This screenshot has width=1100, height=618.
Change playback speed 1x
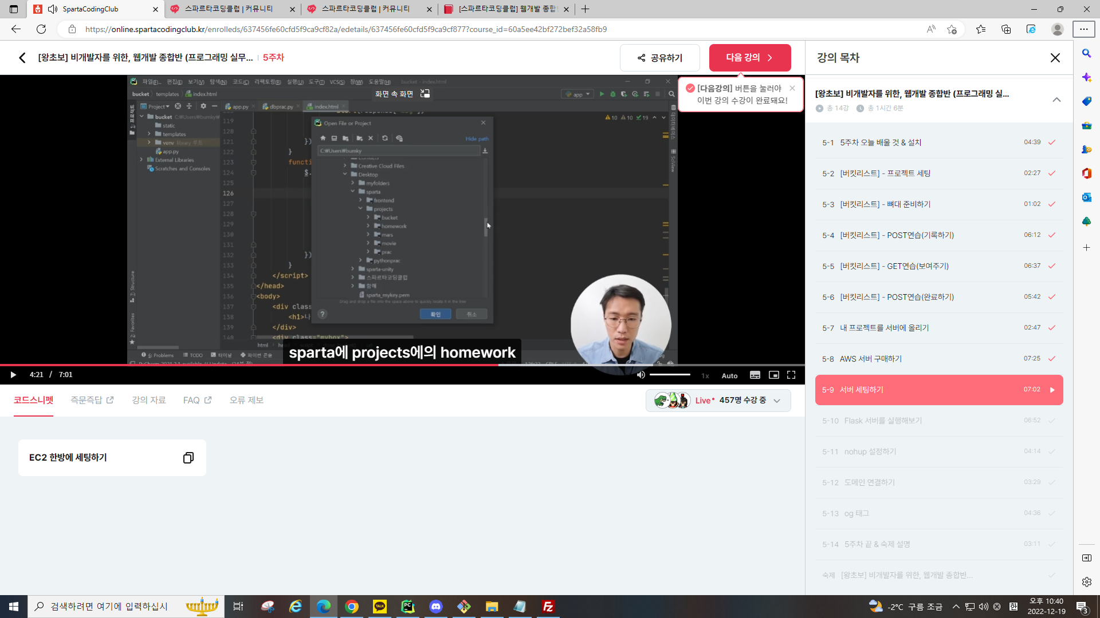pos(705,375)
